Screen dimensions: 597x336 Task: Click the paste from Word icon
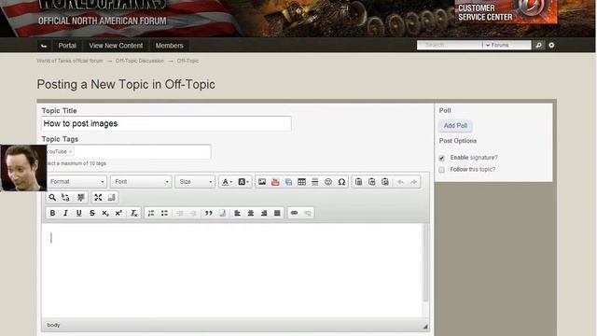point(385,182)
